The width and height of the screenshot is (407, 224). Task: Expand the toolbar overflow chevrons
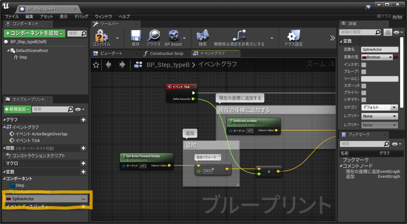(x=332, y=38)
